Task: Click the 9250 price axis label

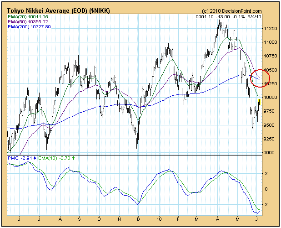Action: click(x=270, y=139)
